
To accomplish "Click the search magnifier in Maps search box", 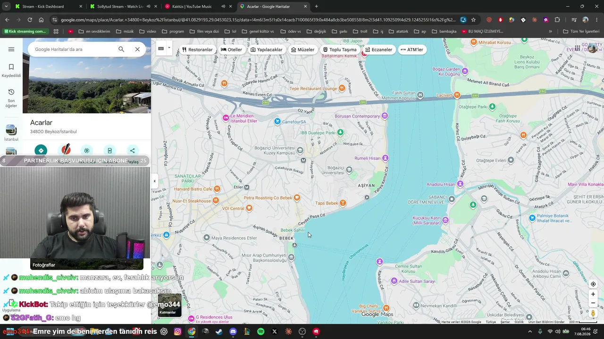I will click(x=121, y=49).
